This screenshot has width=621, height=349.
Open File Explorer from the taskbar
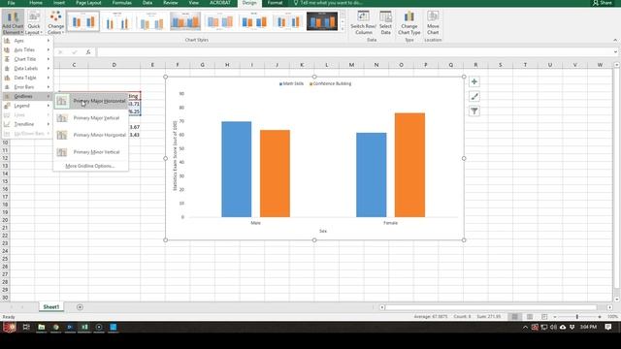(x=41, y=327)
